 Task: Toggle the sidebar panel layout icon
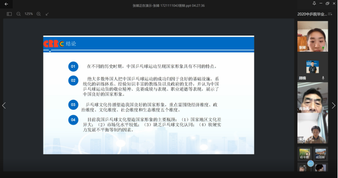[x=9, y=14]
